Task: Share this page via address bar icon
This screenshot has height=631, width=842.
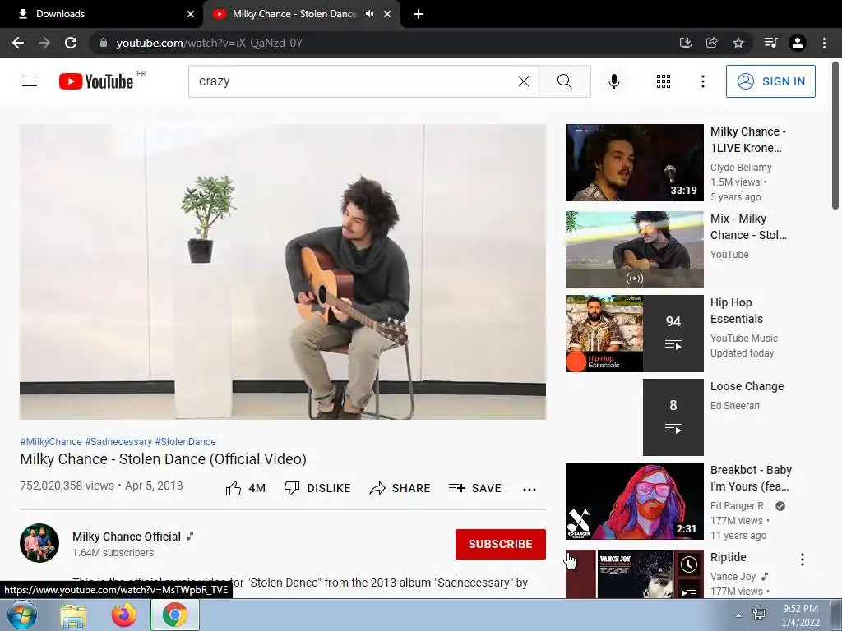Action: pos(711,43)
